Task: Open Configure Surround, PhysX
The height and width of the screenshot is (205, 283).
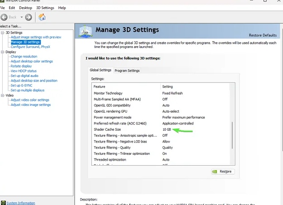Action: [30, 47]
